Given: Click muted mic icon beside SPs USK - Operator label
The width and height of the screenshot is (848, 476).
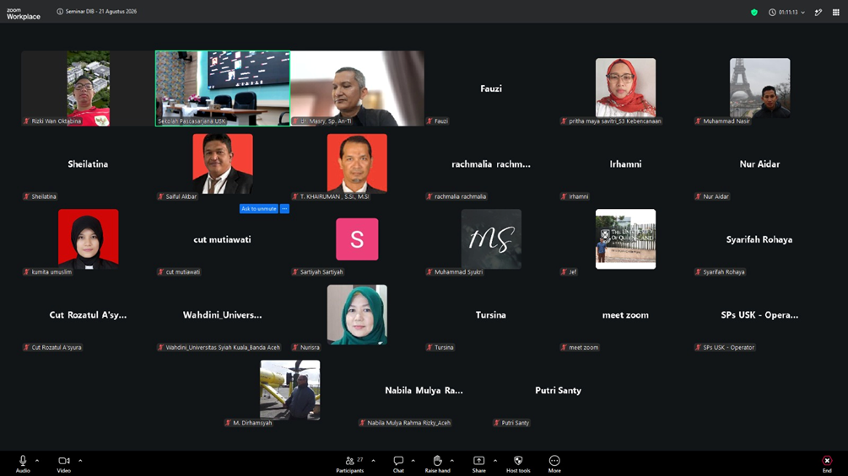Looking at the screenshot, I should pos(698,348).
